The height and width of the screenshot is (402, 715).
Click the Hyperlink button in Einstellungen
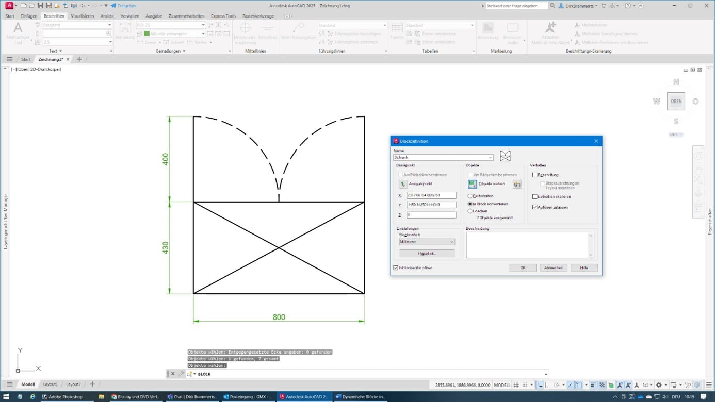tap(427, 253)
